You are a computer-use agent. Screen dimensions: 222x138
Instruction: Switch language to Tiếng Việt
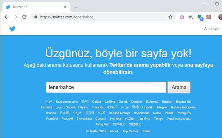[102, 124]
